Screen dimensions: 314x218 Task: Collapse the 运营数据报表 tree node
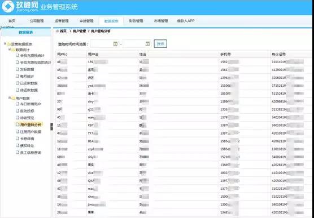pos(5,43)
